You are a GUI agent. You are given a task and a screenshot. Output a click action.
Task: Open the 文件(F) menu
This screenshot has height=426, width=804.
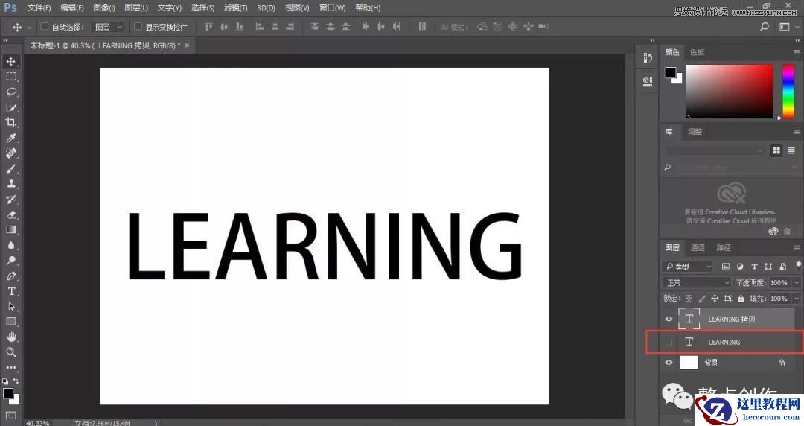point(39,7)
